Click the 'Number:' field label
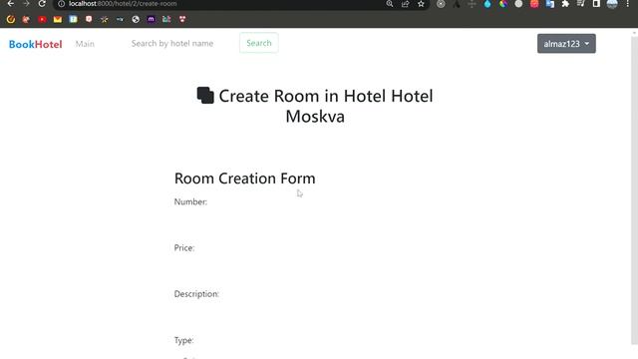Image resolution: width=638 pixels, height=359 pixels. [190, 201]
